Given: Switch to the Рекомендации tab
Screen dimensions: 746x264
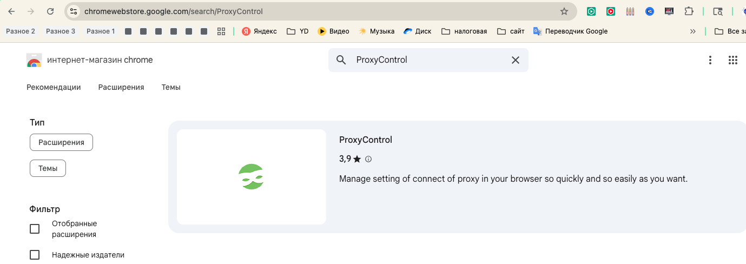Looking at the screenshot, I should coord(54,87).
